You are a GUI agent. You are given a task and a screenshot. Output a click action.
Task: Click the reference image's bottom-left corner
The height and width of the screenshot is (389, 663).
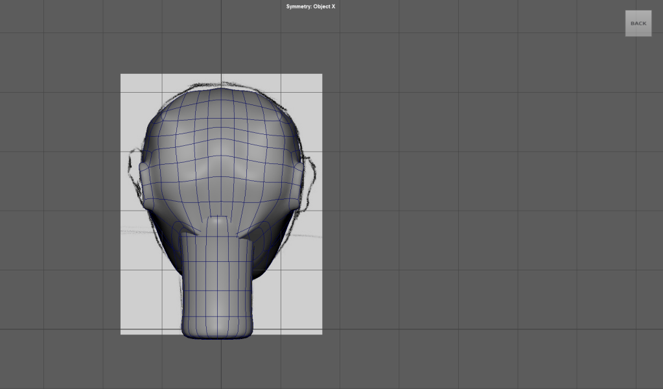click(x=122, y=333)
